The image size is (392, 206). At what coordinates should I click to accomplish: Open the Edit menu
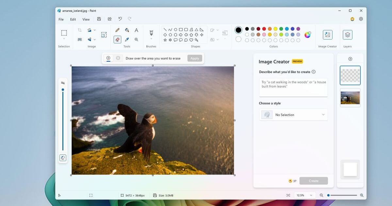[x=73, y=19]
